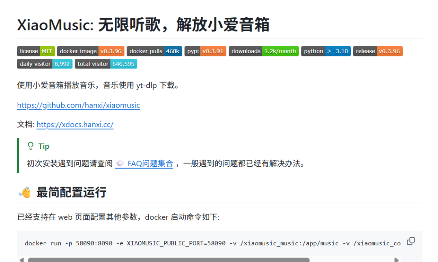This screenshot has height=262, width=438.
Task: Open the pypi v0.3.91 badge
Action: pyautogui.click(x=205, y=51)
